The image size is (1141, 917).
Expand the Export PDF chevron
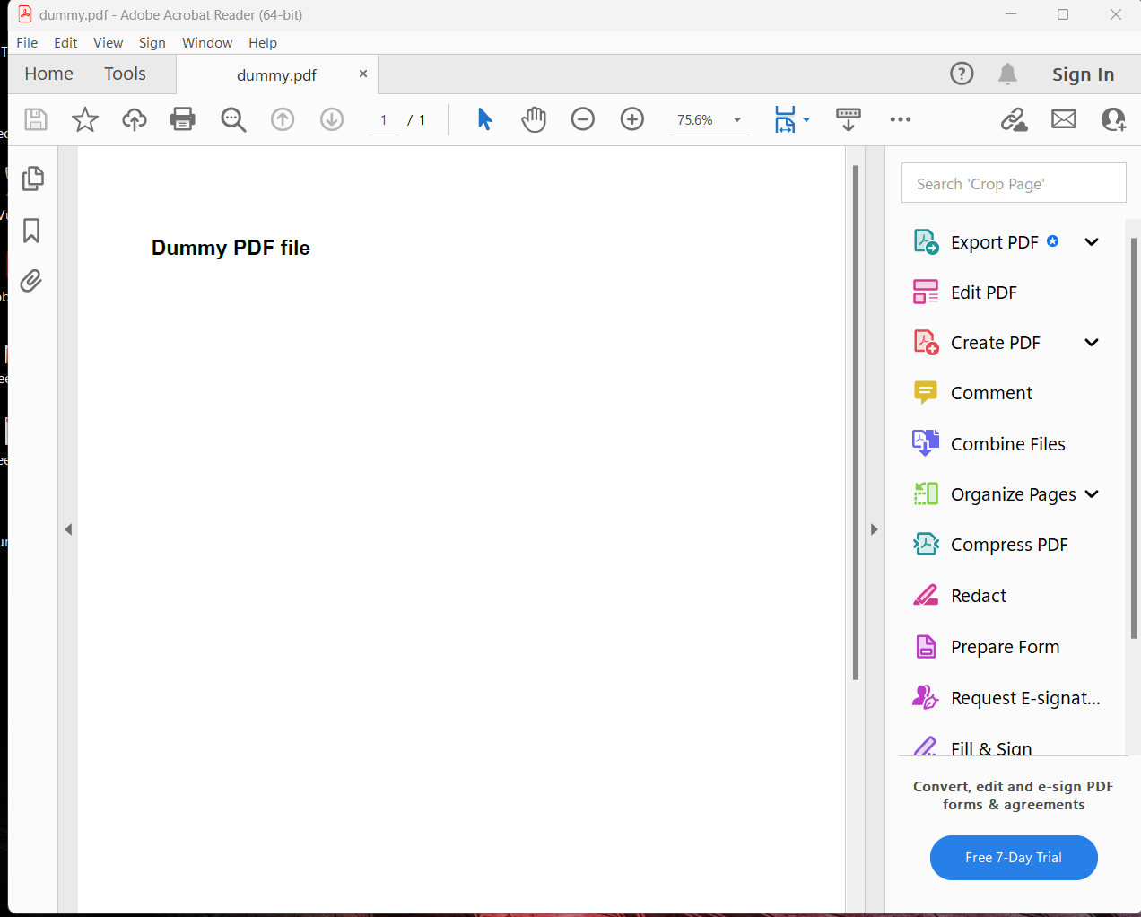1092,242
